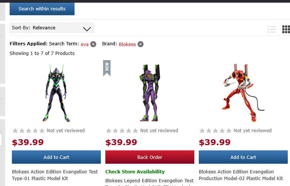
Task: Click Search within results button
Action: tap(42, 9)
